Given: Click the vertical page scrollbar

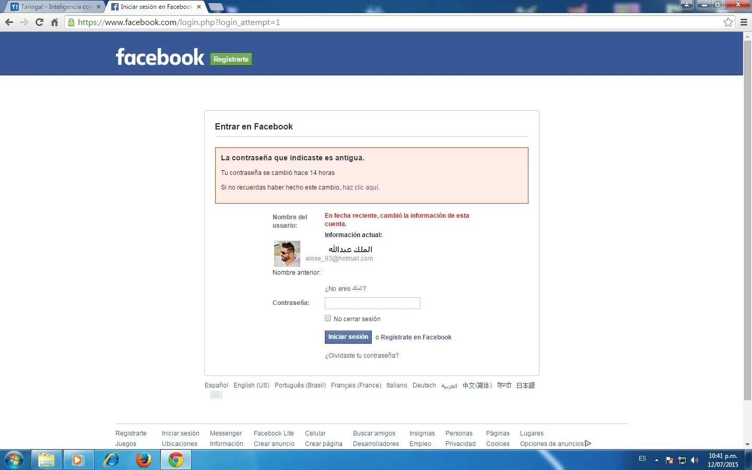Looking at the screenshot, I should (747, 219).
